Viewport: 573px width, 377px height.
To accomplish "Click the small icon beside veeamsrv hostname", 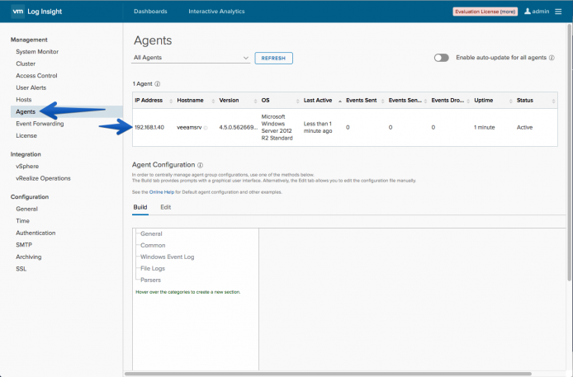I will click(x=206, y=128).
